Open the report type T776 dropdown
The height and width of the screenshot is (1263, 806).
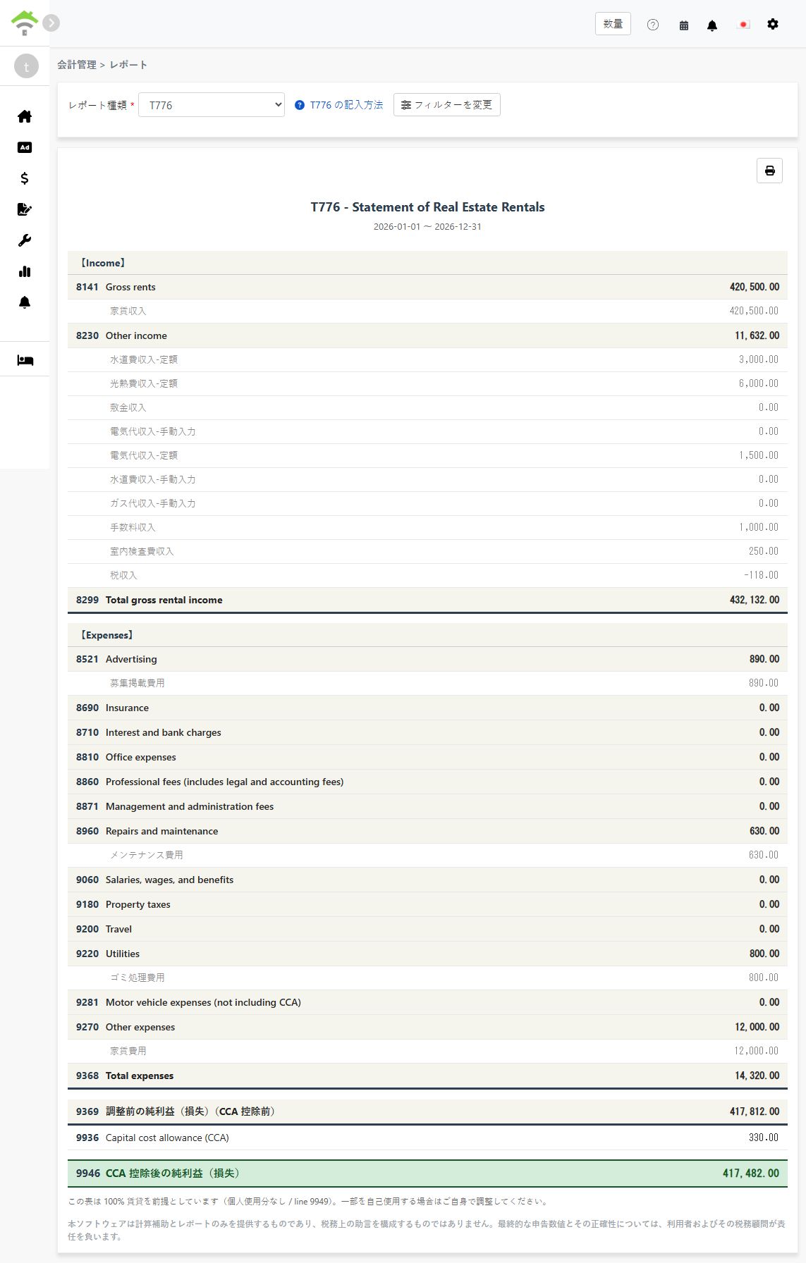point(212,105)
